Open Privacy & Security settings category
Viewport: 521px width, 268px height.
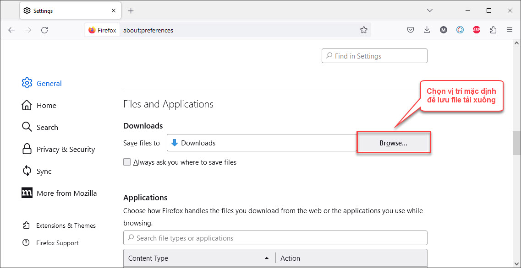pos(66,149)
